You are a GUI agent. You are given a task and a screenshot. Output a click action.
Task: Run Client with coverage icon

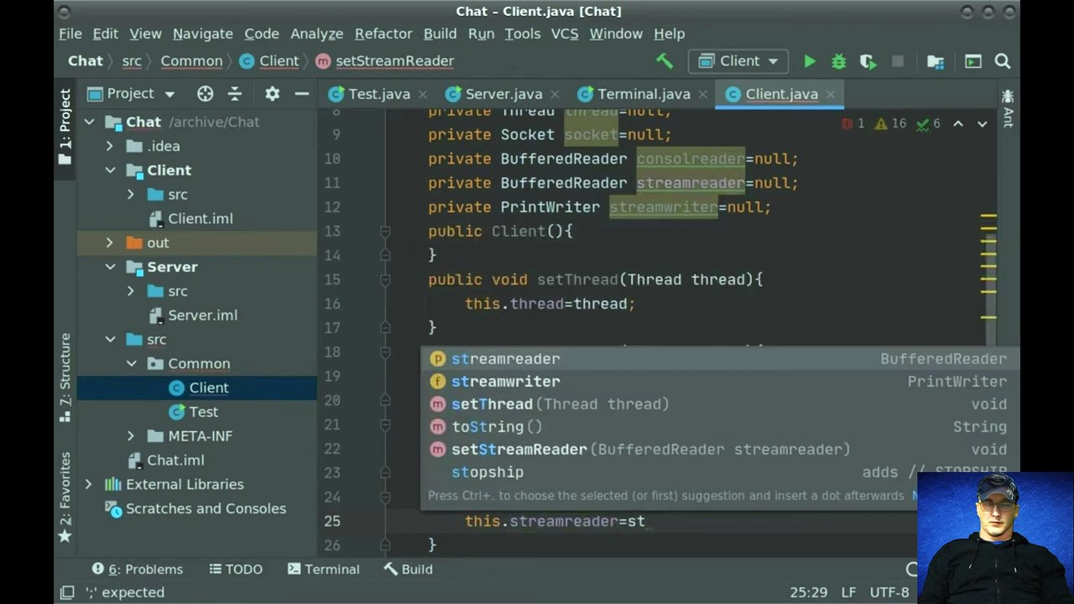[868, 61]
